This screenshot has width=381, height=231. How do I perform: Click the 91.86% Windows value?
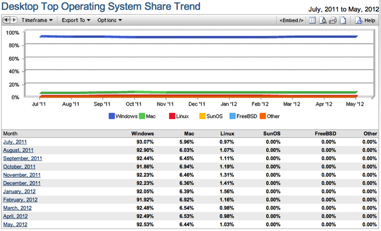coord(145,167)
